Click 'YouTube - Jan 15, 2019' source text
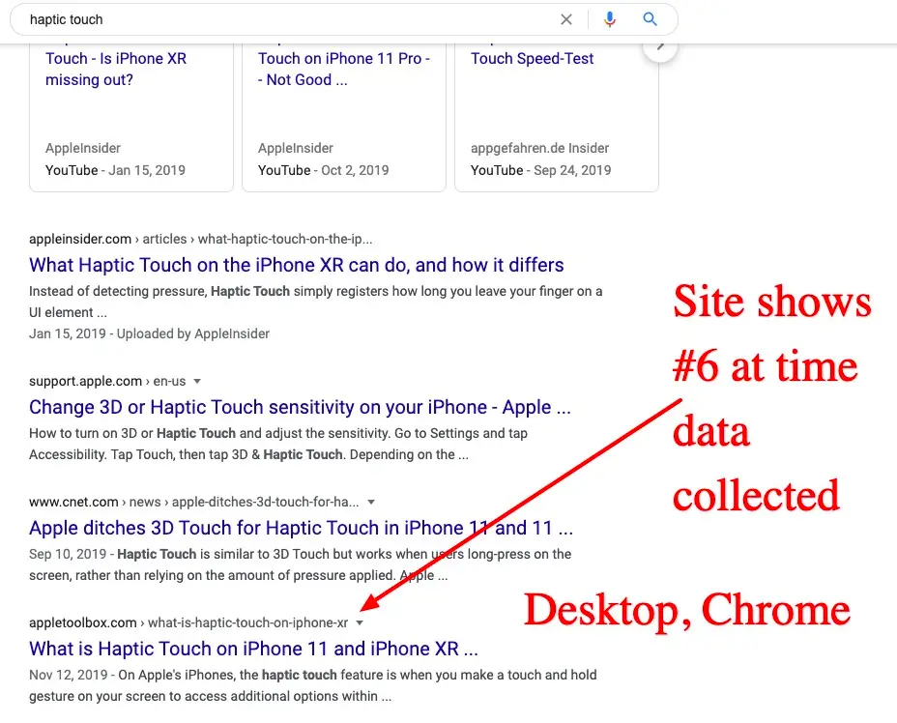Screen dimensions: 897x723 point(115,170)
